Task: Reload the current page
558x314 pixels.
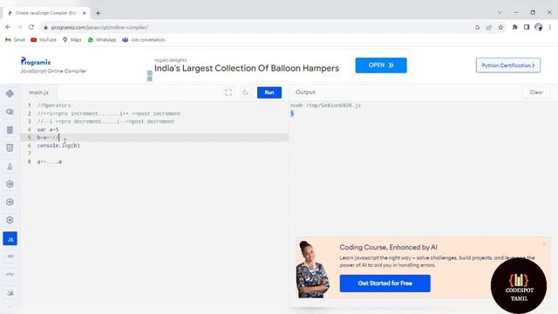Action: [x=31, y=27]
